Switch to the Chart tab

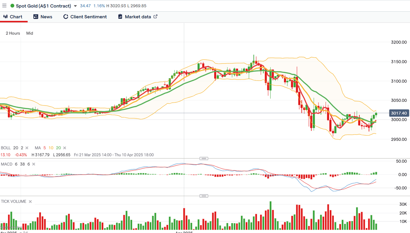tap(13, 17)
